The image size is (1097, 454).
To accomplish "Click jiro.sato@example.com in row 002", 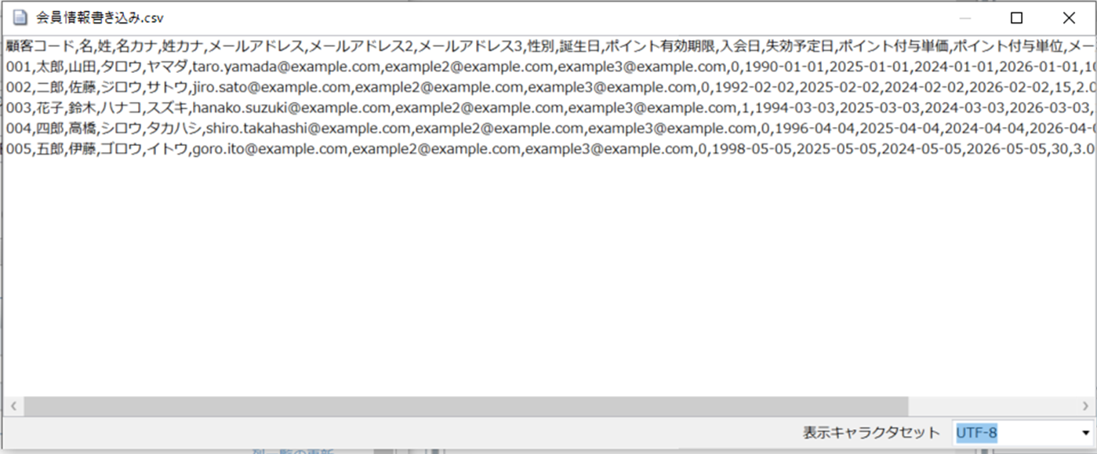I will (269, 87).
